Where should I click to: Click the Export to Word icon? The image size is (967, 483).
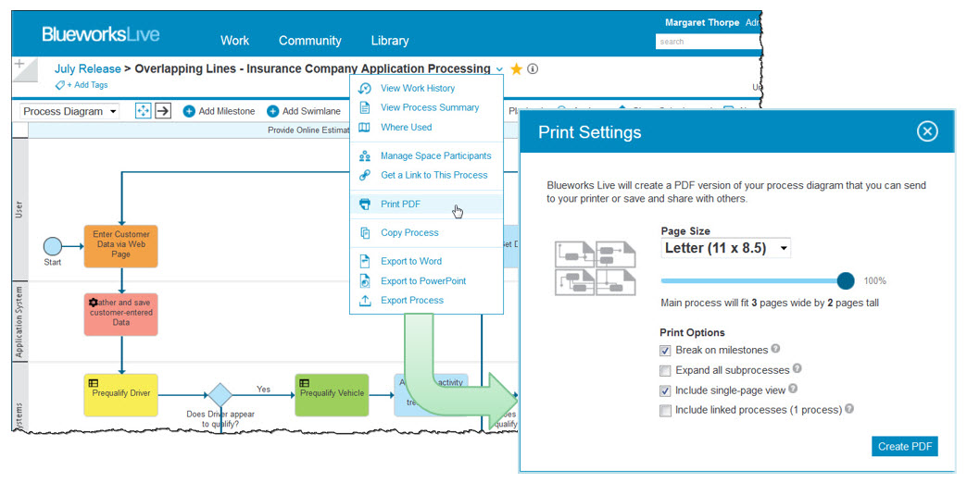(x=364, y=261)
